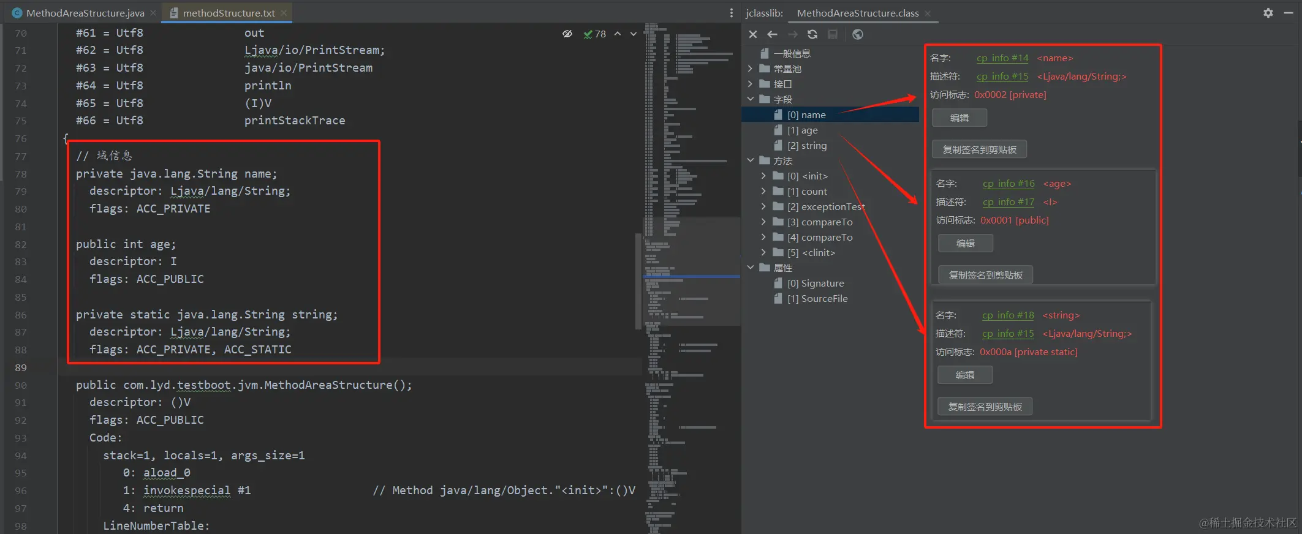Close the MethodAreaStructure.class jclasslib tab
The image size is (1302, 534).
tap(928, 13)
